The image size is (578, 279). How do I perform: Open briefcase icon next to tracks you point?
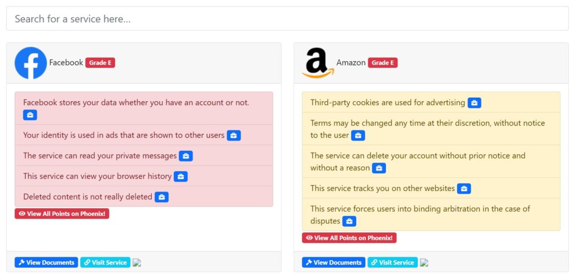[464, 189]
